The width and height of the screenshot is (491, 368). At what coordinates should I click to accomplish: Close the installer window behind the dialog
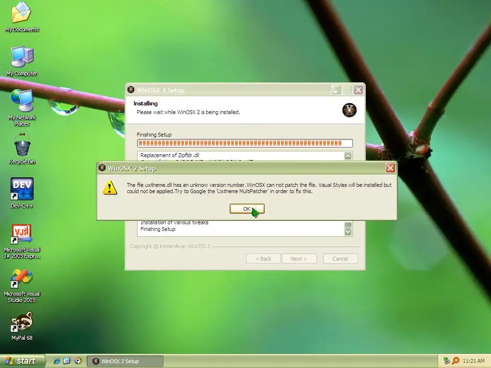click(358, 90)
